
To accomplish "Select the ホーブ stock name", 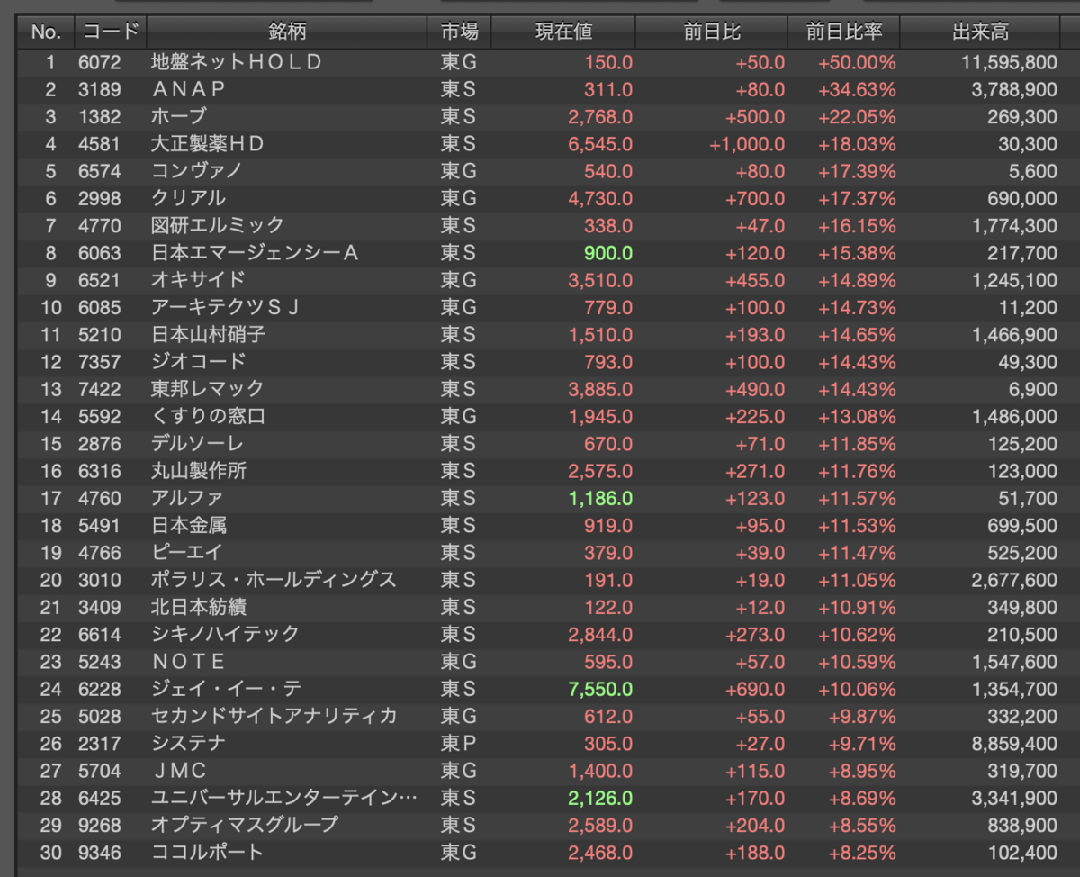I will point(179,117).
